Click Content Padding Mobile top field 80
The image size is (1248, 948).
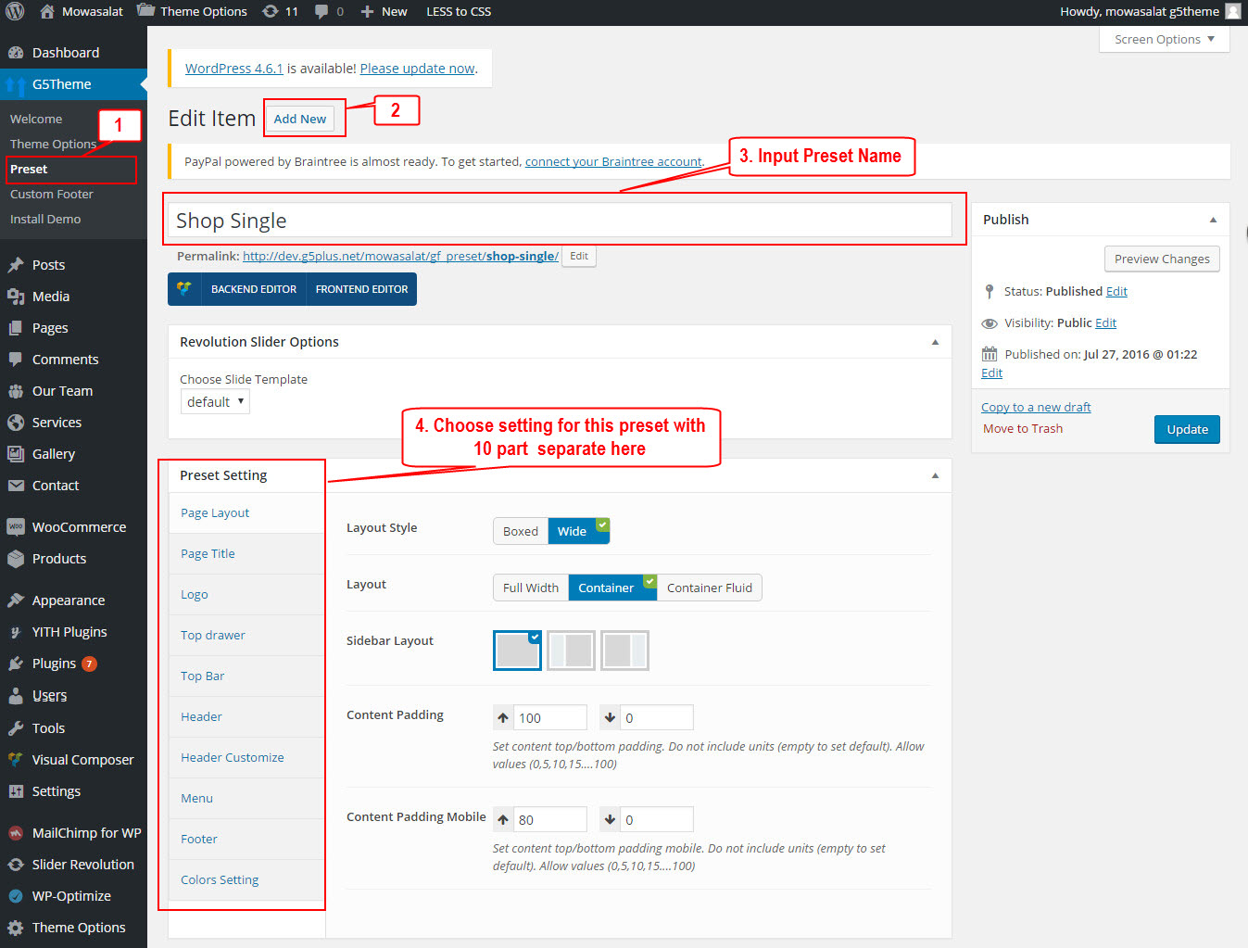[550, 820]
